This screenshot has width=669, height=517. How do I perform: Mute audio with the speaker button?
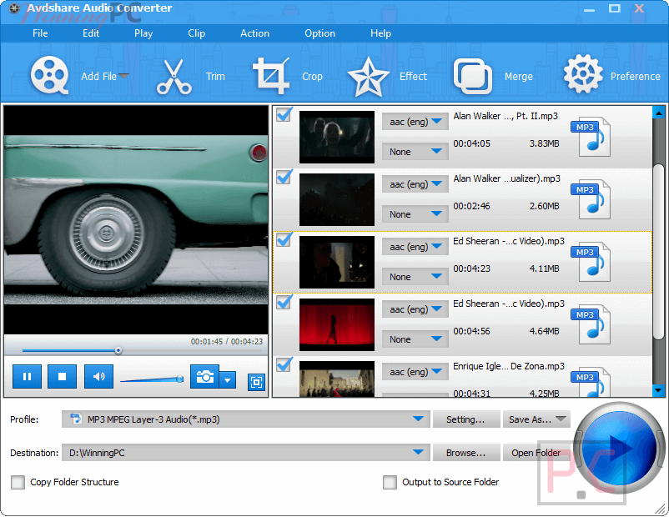(x=98, y=376)
